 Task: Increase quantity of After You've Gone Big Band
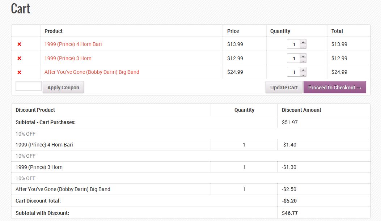tap(303, 70)
